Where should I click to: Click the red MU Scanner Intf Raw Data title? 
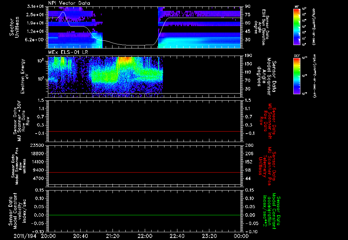(268, 121)
